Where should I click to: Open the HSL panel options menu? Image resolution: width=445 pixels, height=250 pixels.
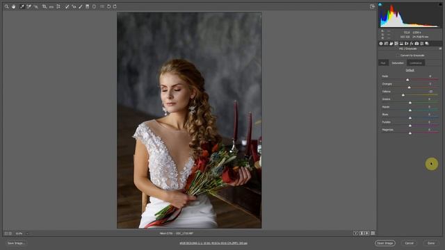click(x=440, y=49)
